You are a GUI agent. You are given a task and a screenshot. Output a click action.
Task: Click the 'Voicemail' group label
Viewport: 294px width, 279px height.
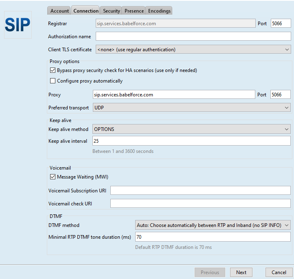[60, 168]
